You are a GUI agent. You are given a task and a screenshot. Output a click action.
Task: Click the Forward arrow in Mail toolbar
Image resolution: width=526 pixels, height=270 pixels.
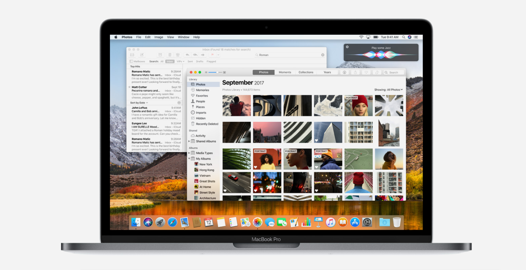coord(203,55)
